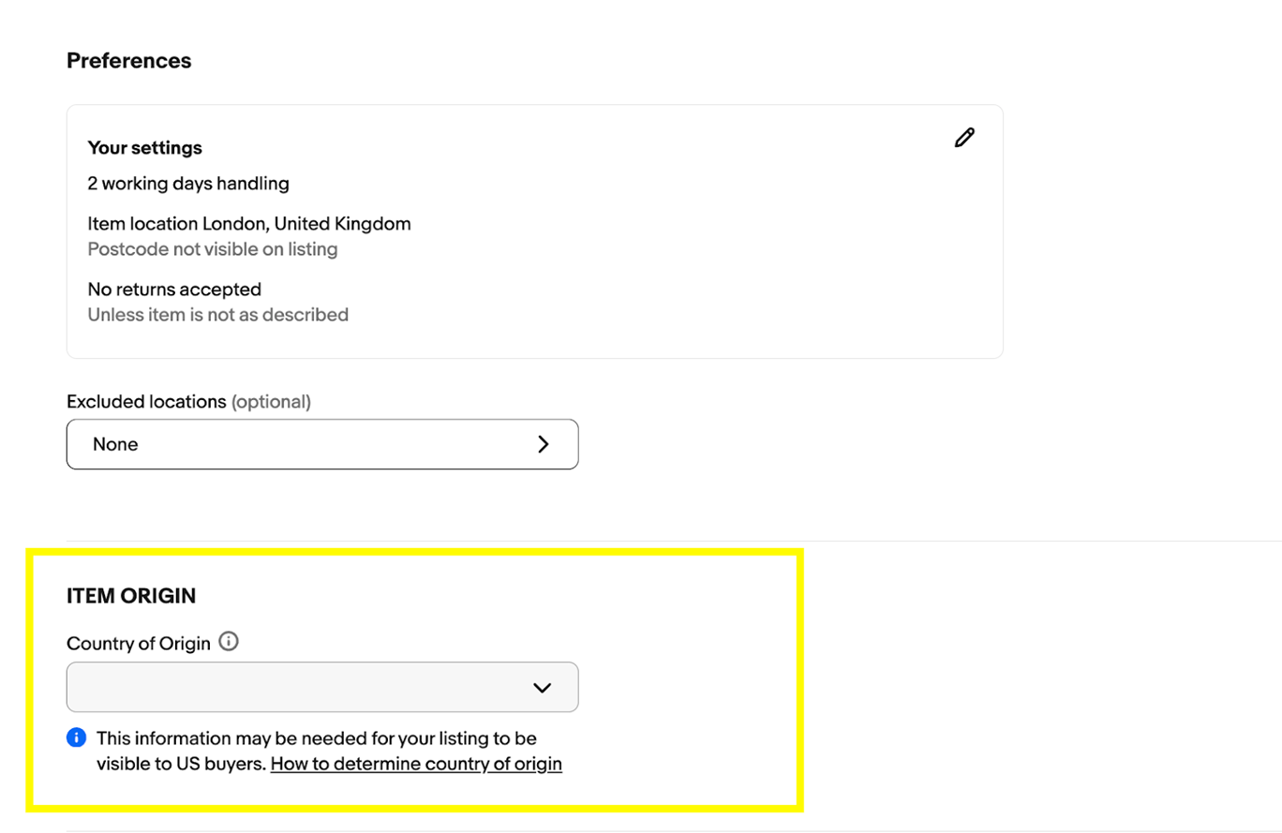Click the 'Preferences' section heading
This screenshot has height=833, width=1282.
tap(129, 61)
